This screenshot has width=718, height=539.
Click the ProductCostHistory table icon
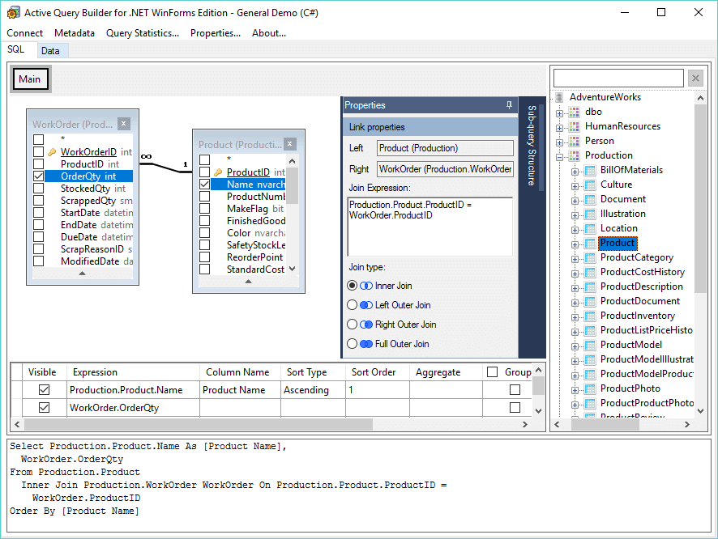click(590, 273)
